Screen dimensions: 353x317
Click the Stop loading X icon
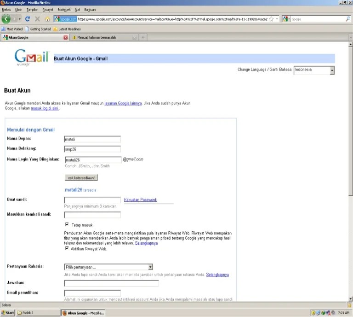point(37,19)
